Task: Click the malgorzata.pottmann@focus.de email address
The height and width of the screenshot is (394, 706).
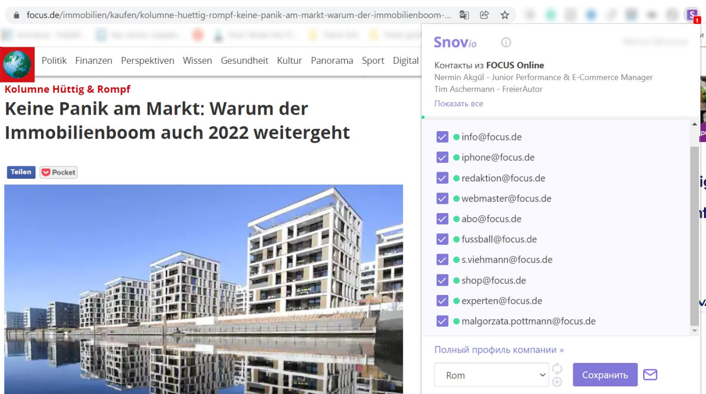Action: 528,321
